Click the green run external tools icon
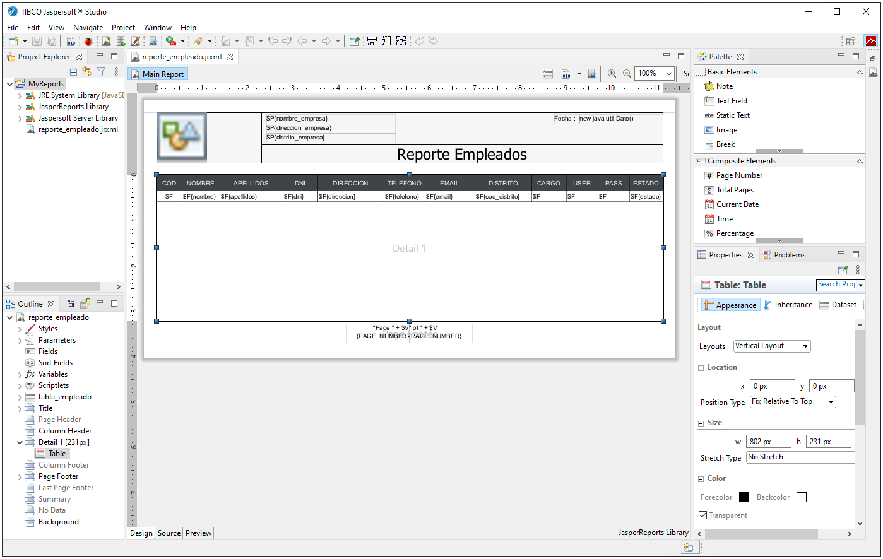This screenshot has height=559, width=883. coord(170,41)
